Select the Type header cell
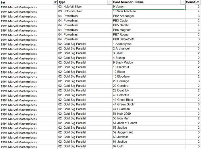Viewport: 201px width, 149px height. pyautogui.click(x=85, y=2)
